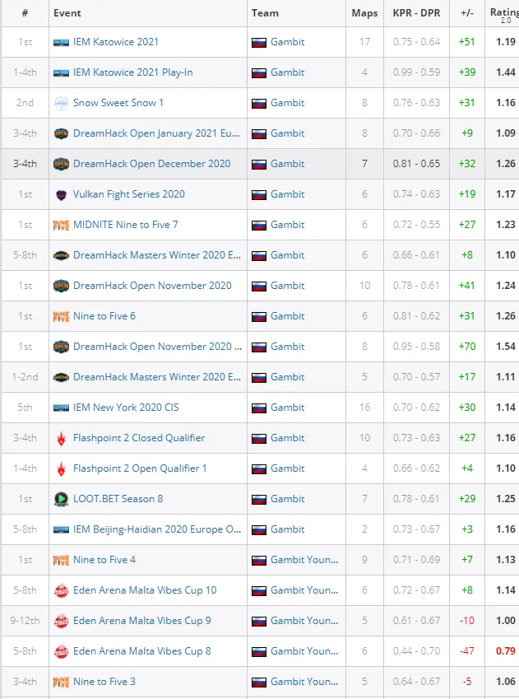Click the LOOT.BET Season 8 logo icon
This screenshot has width=519, height=699.
click(x=61, y=499)
